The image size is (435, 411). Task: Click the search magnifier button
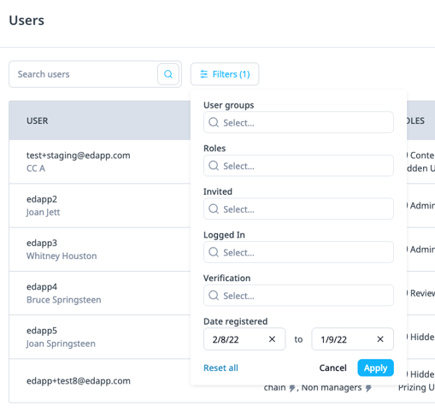click(x=168, y=74)
